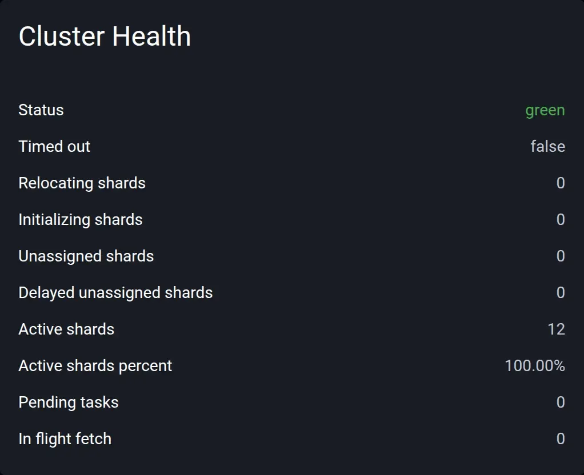Click the Unassigned shards label
The height and width of the screenshot is (475, 584).
pos(86,256)
